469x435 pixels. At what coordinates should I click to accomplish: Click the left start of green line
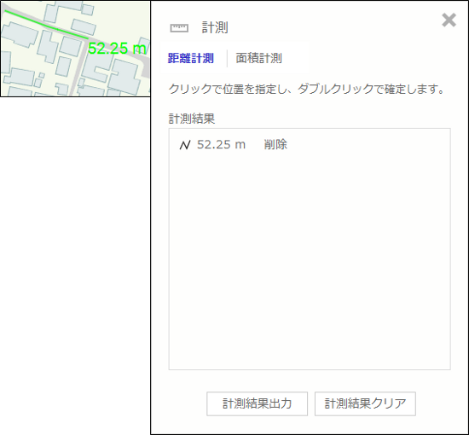tap(5, 11)
